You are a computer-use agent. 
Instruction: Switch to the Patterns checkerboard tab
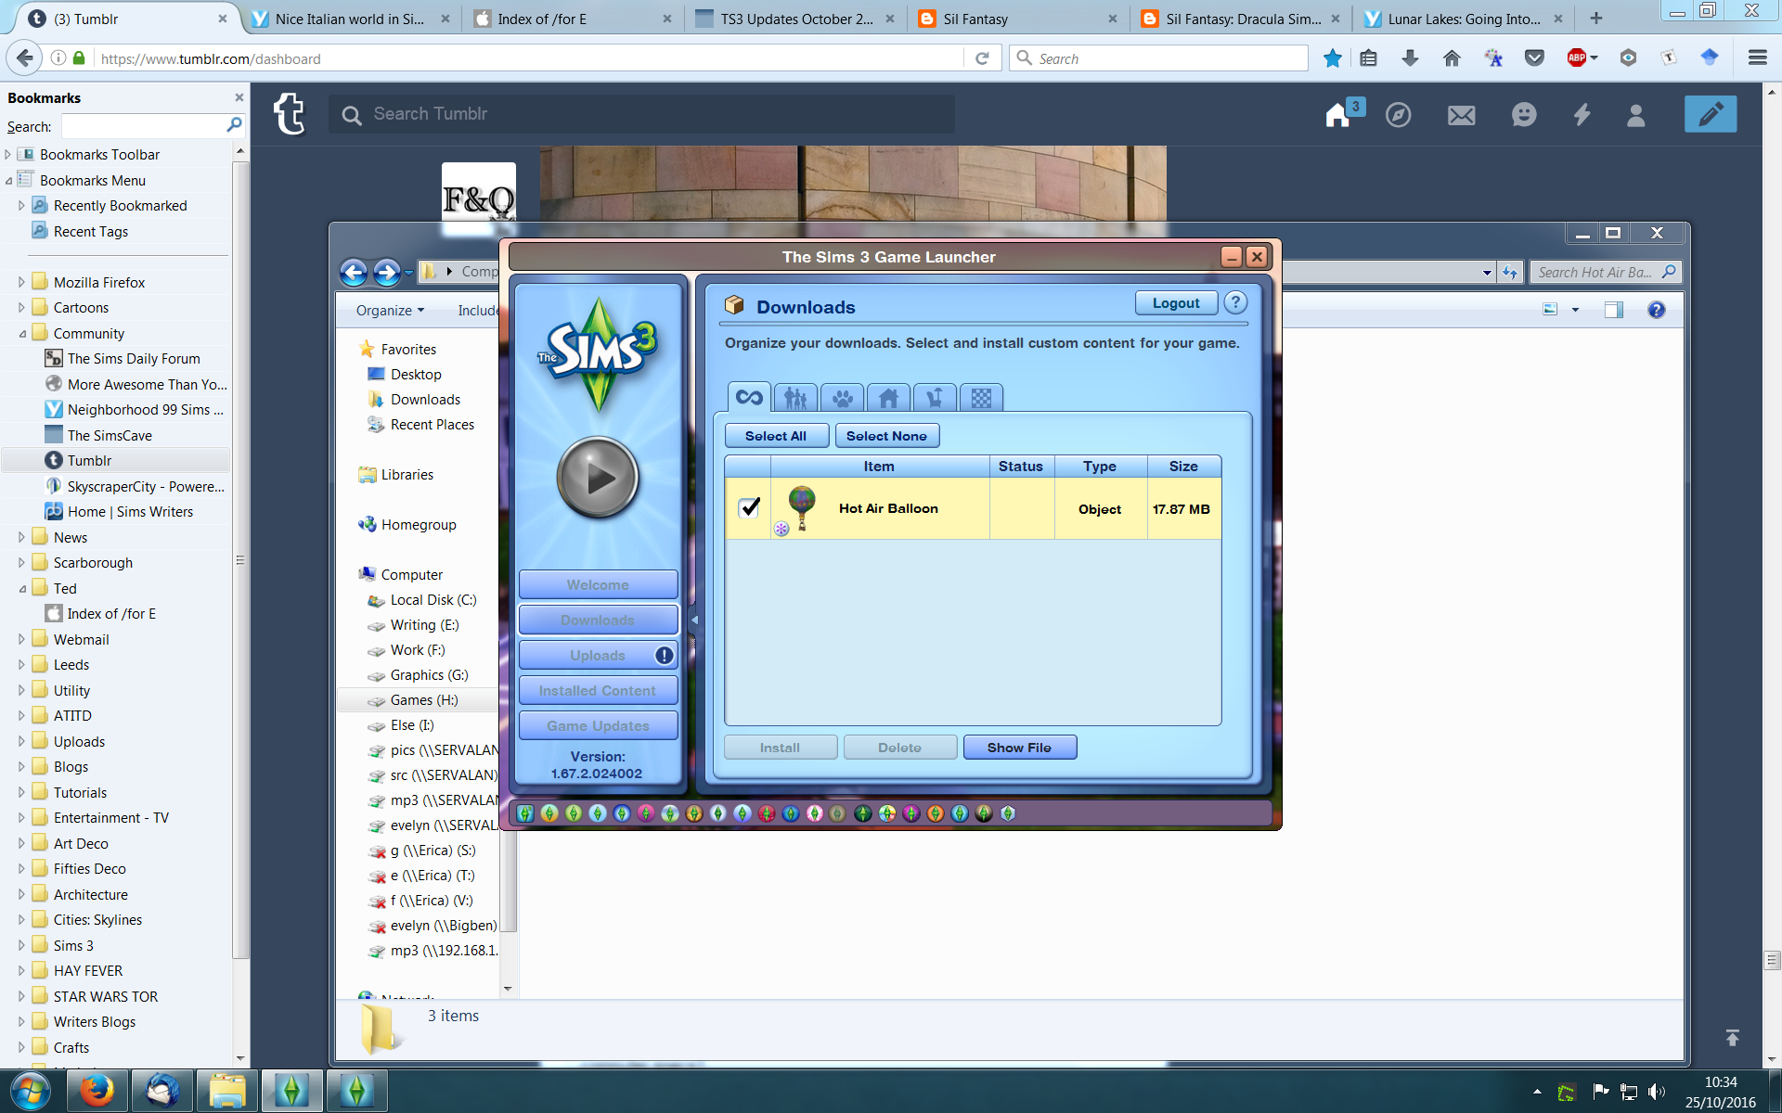coord(981,398)
